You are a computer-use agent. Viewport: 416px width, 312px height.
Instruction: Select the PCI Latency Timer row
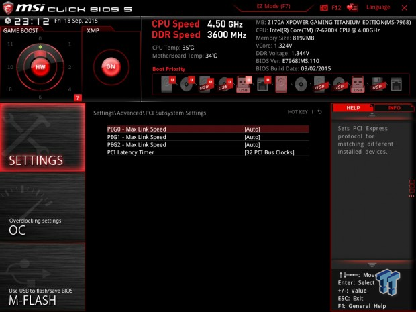click(208, 152)
